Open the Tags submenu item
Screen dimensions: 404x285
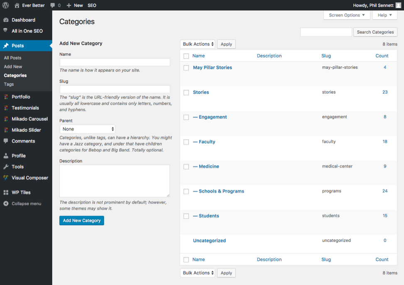pyautogui.click(x=9, y=84)
